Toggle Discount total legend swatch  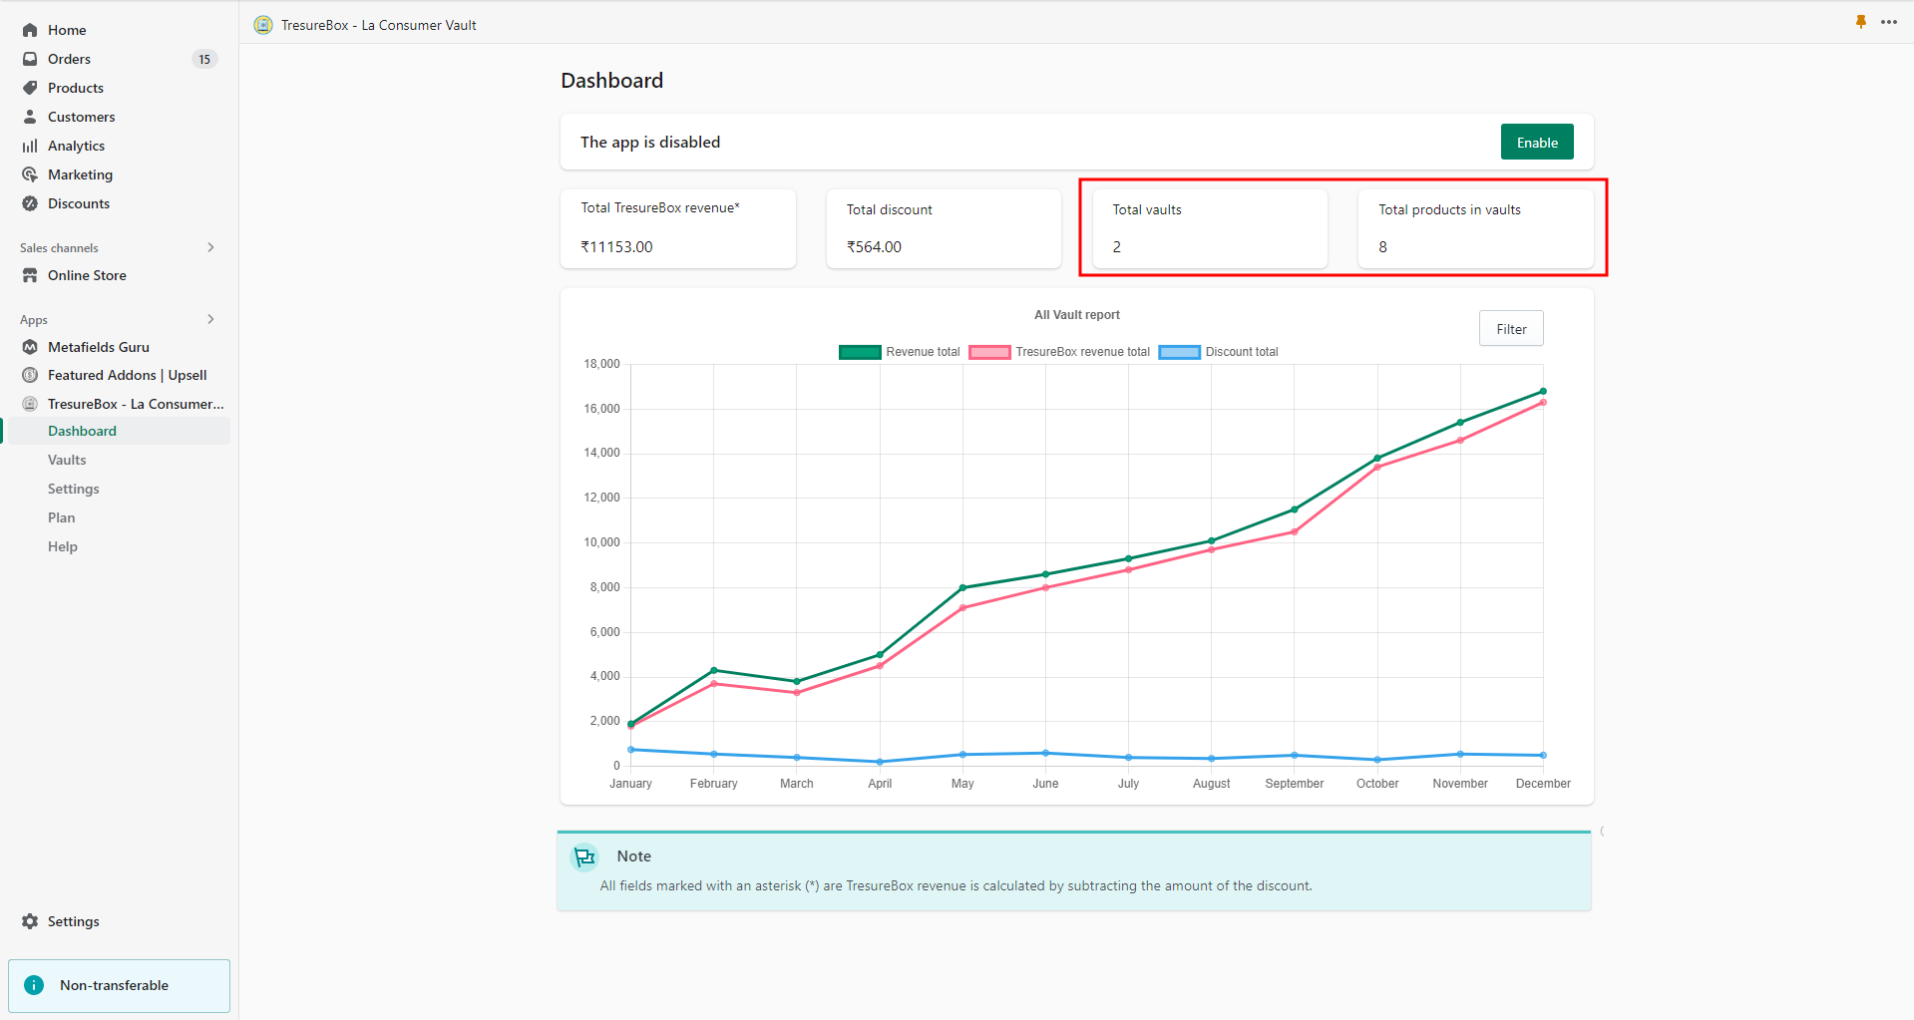tap(1180, 352)
